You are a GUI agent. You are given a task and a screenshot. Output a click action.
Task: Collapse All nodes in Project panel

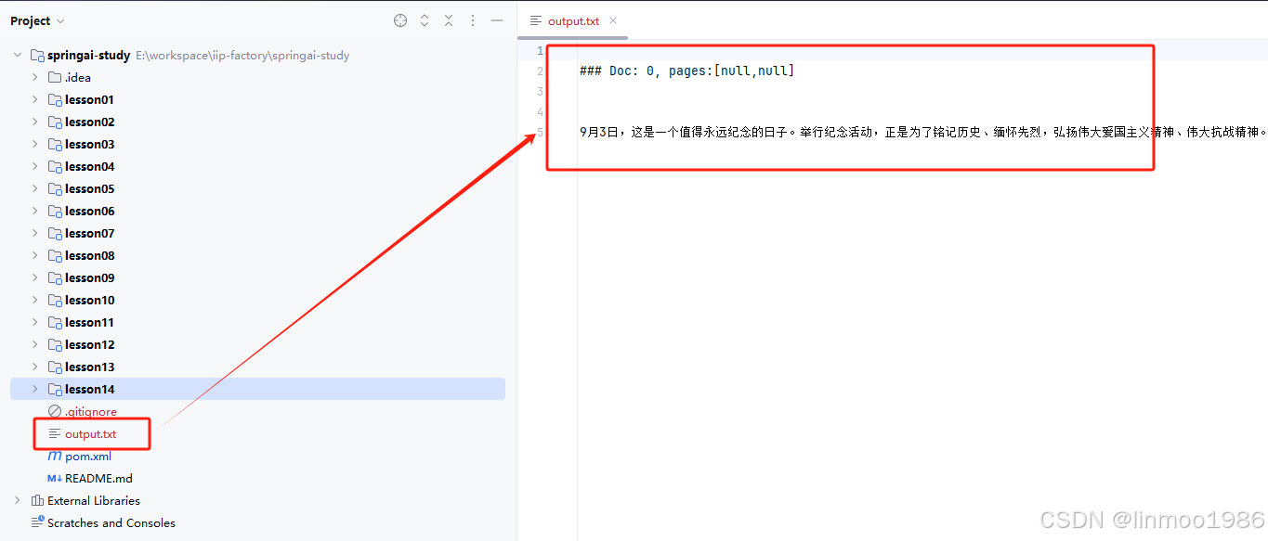pos(449,19)
